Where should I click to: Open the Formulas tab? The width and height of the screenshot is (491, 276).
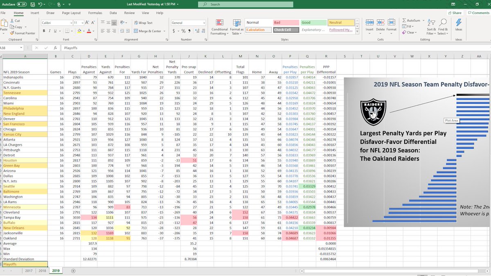95,13
